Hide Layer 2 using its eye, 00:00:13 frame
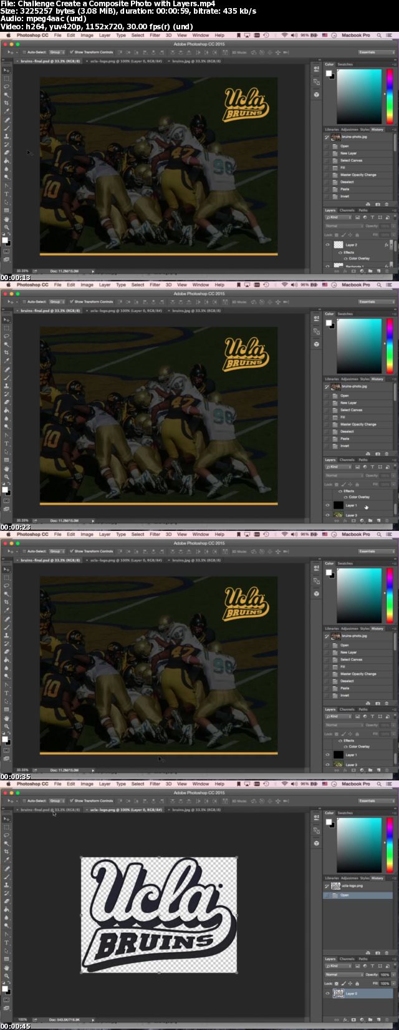 pyautogui.click(x=327, y=245)
